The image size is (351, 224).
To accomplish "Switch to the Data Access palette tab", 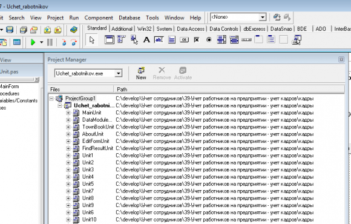I will click(x=191, y=28).
